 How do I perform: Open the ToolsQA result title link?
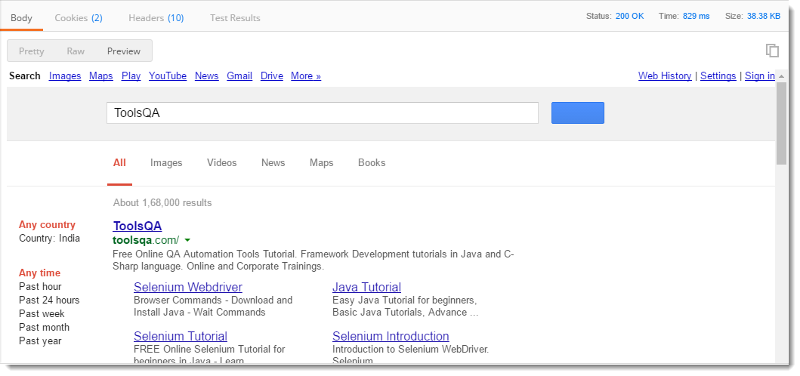(x=137, y=226)
